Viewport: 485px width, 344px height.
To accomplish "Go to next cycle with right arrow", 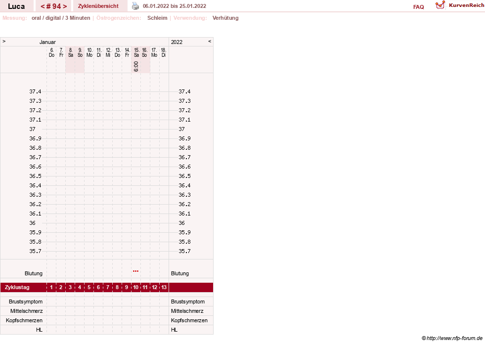I will (x=65, y=6).
